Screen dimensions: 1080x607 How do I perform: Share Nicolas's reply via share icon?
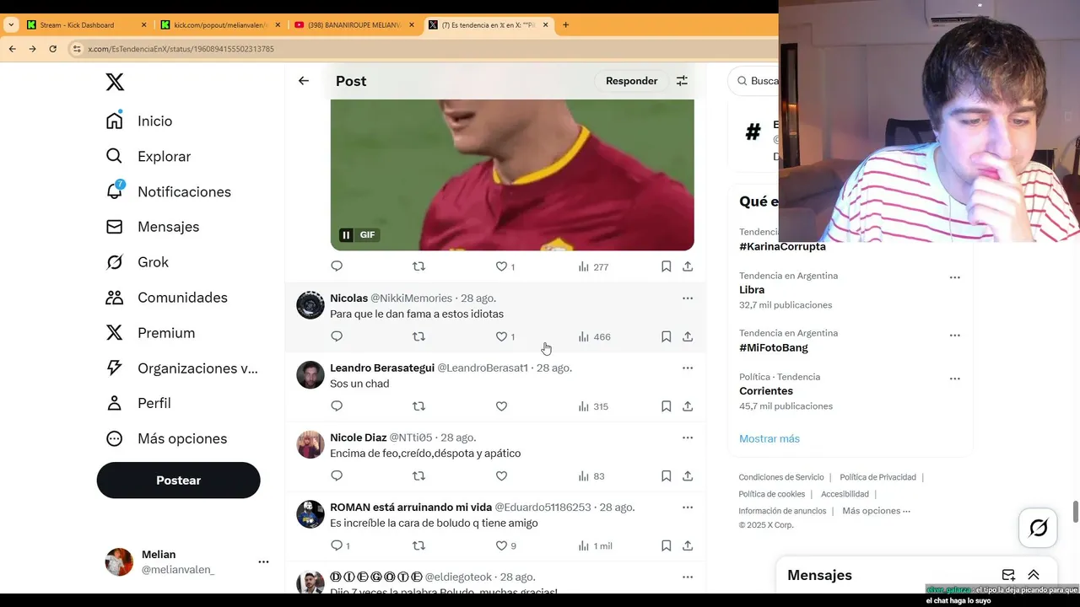coord(688,336)
